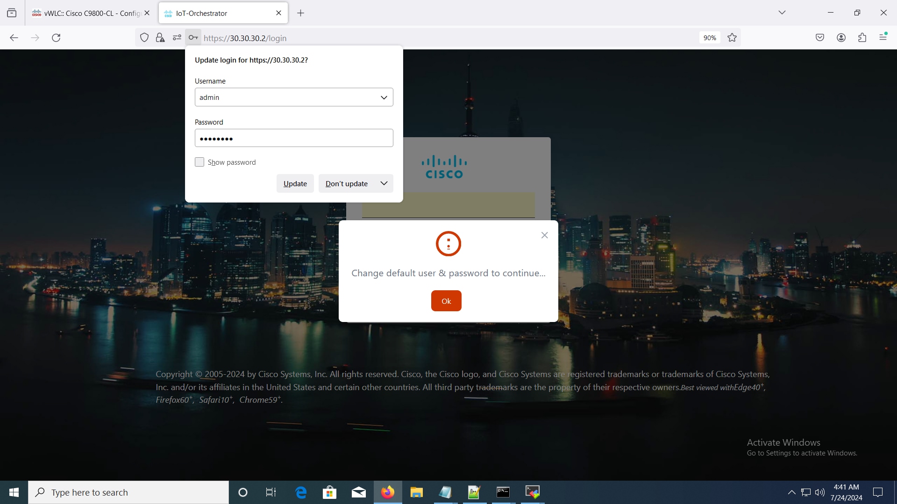Click the Update login button
This screenshot has height=504, width=897.
pyautogui.click(x=295, y=183)
